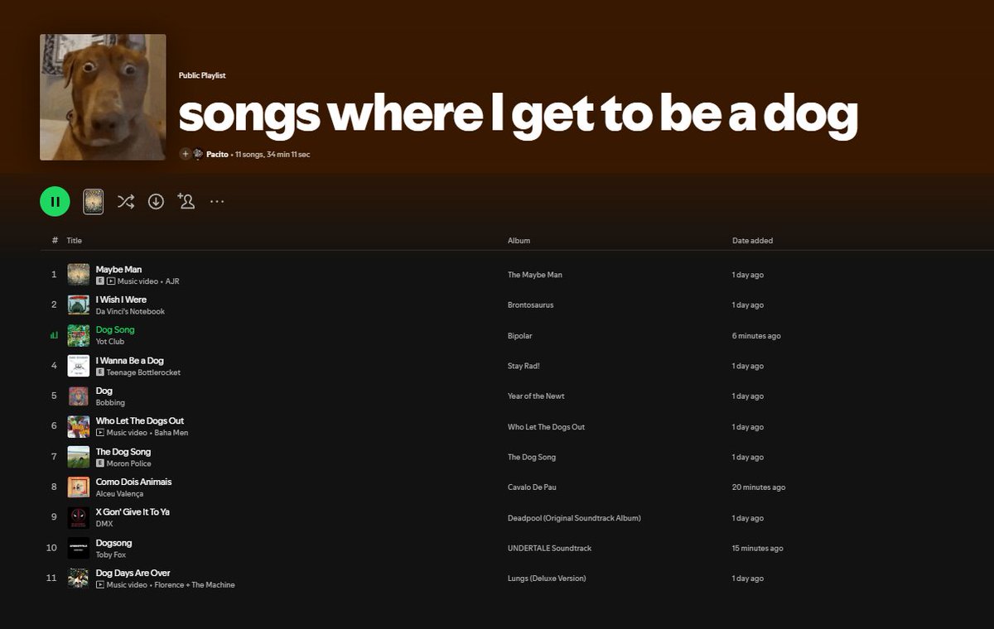Select the song Dog by Bobbing
Image resolution: width=994 pixels, height=629 pixels.
pos(104,391)
